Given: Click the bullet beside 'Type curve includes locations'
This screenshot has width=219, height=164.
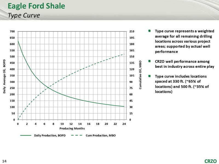Looking at the screenshot, I should (x=149, y=76).
